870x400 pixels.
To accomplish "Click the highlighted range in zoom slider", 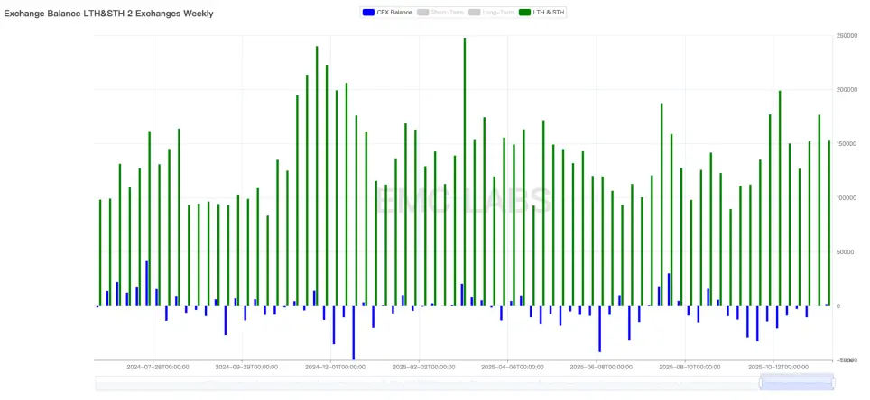I will 796,383.
